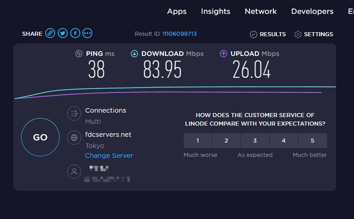
Task: Click the ping icon
Action: click(79, 54)
